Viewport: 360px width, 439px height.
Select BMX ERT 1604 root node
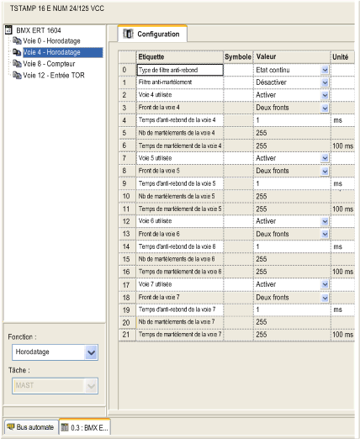pyautogui.click(x=39, y=30)
